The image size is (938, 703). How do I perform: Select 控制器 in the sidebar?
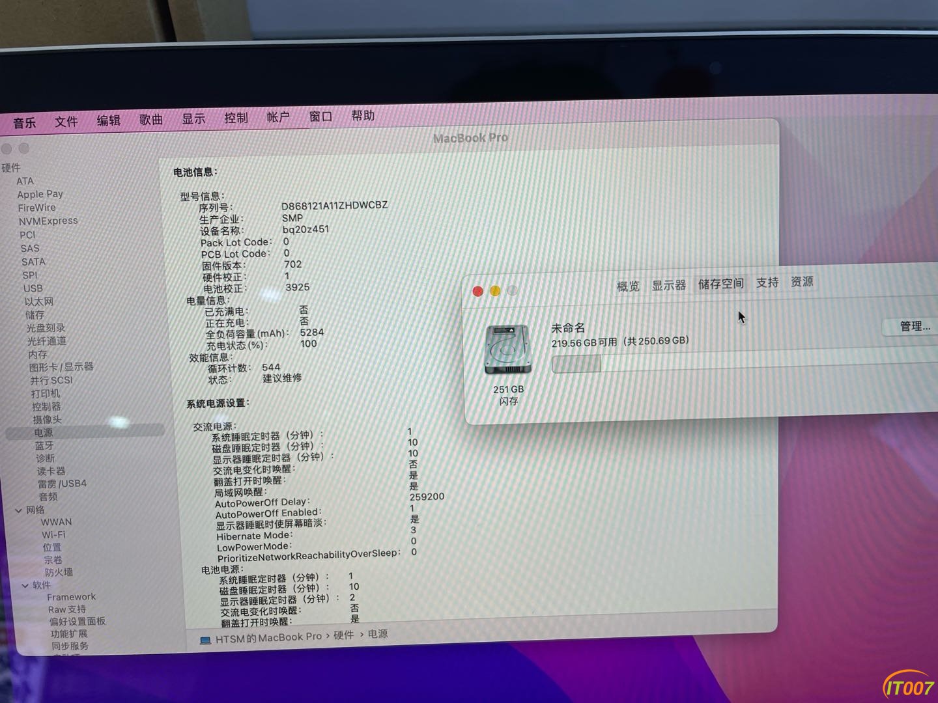tap(47, 406)
